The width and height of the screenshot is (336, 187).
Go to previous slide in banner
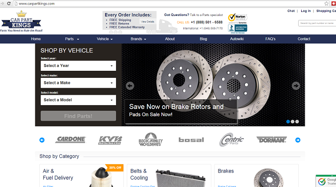(130, 86)
